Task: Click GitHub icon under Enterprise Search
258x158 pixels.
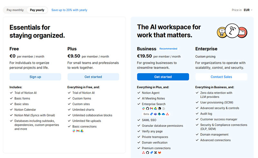Action: click(147, 108)
